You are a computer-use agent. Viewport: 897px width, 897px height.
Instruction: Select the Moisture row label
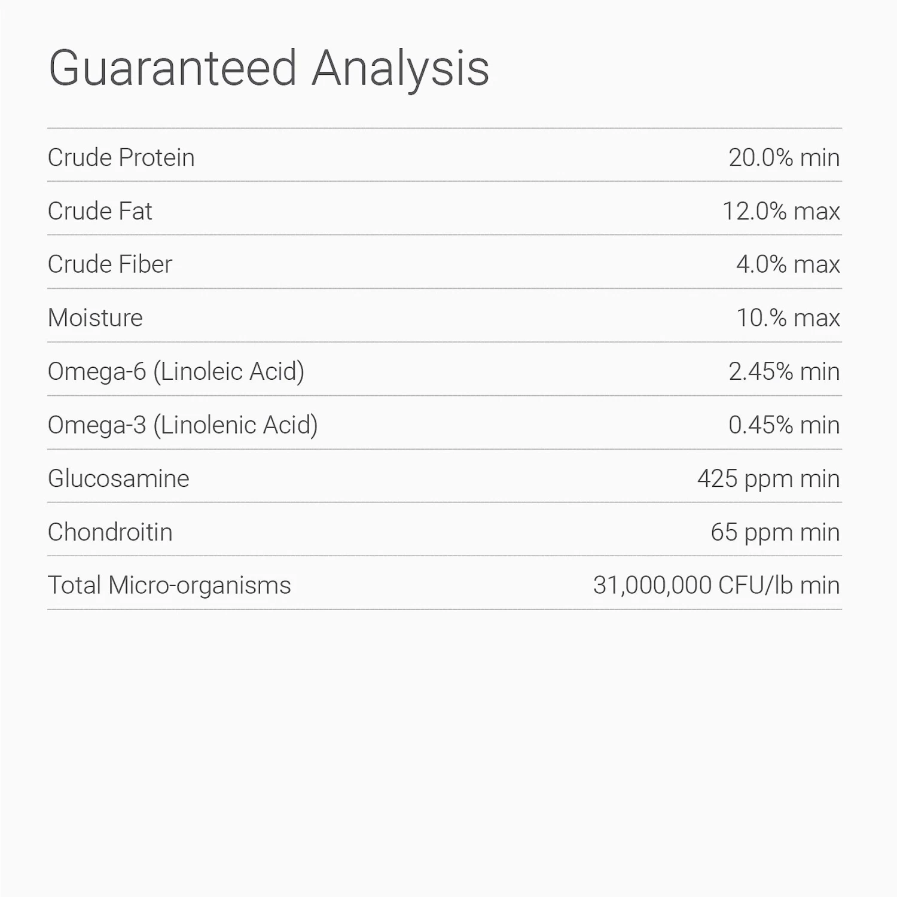coord(95,318)
